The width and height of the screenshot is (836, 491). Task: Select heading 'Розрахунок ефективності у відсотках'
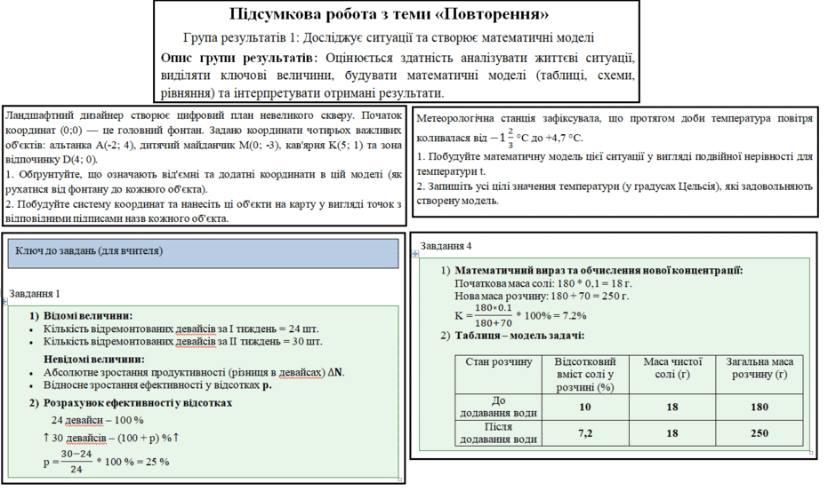138,403
